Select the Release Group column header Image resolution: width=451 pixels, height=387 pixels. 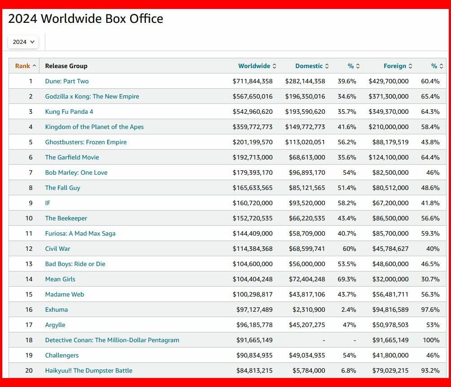pyautogui.click(x=66, y=66)
